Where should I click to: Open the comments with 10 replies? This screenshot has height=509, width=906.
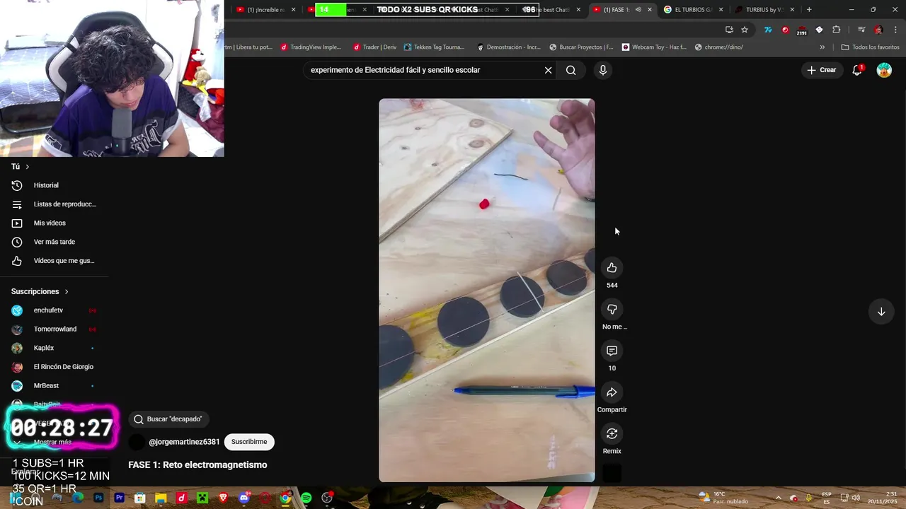[612, 351]
